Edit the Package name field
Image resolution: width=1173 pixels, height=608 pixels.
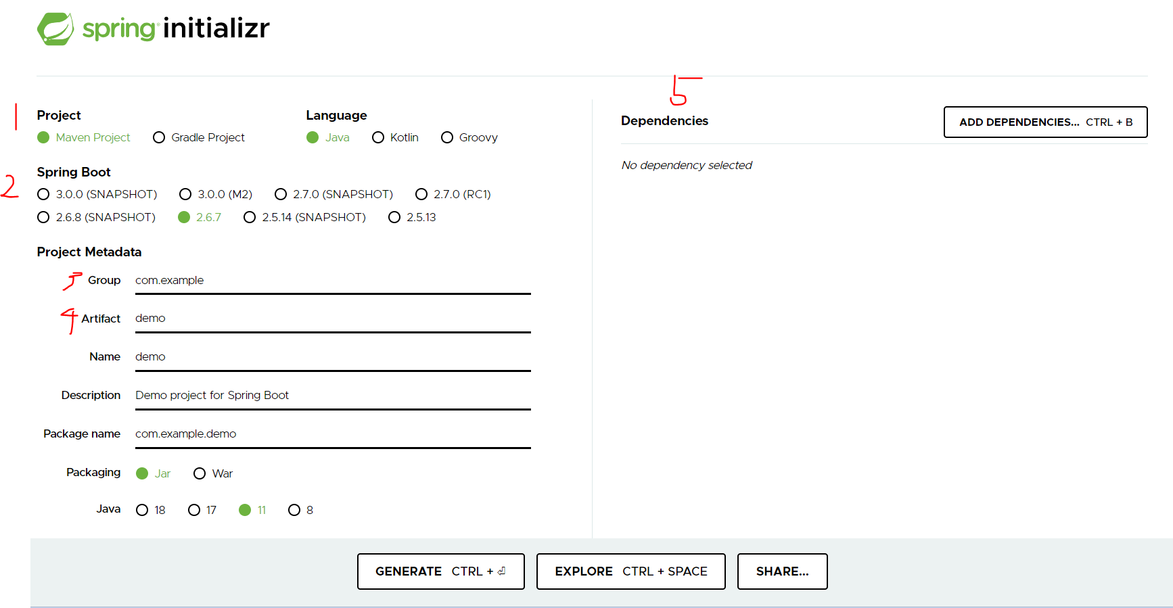pos(333,434)
